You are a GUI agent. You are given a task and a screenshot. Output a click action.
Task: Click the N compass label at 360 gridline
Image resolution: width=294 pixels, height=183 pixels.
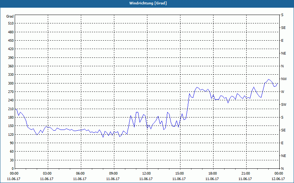(282, 66)
